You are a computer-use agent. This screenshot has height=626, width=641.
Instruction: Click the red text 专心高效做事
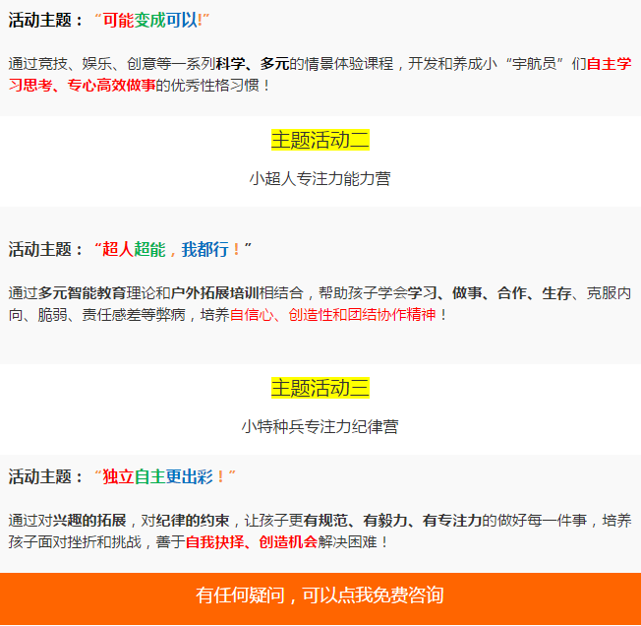(112, 86)
